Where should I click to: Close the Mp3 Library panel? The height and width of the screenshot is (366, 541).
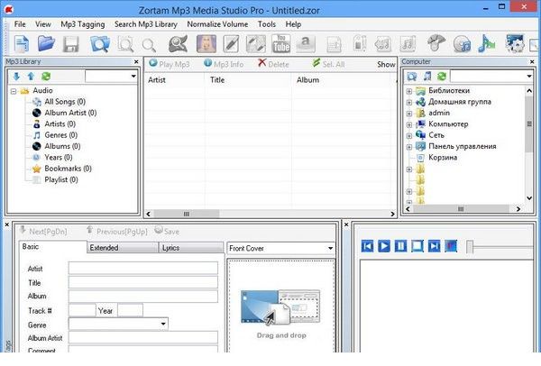click(x=136, y=61)
